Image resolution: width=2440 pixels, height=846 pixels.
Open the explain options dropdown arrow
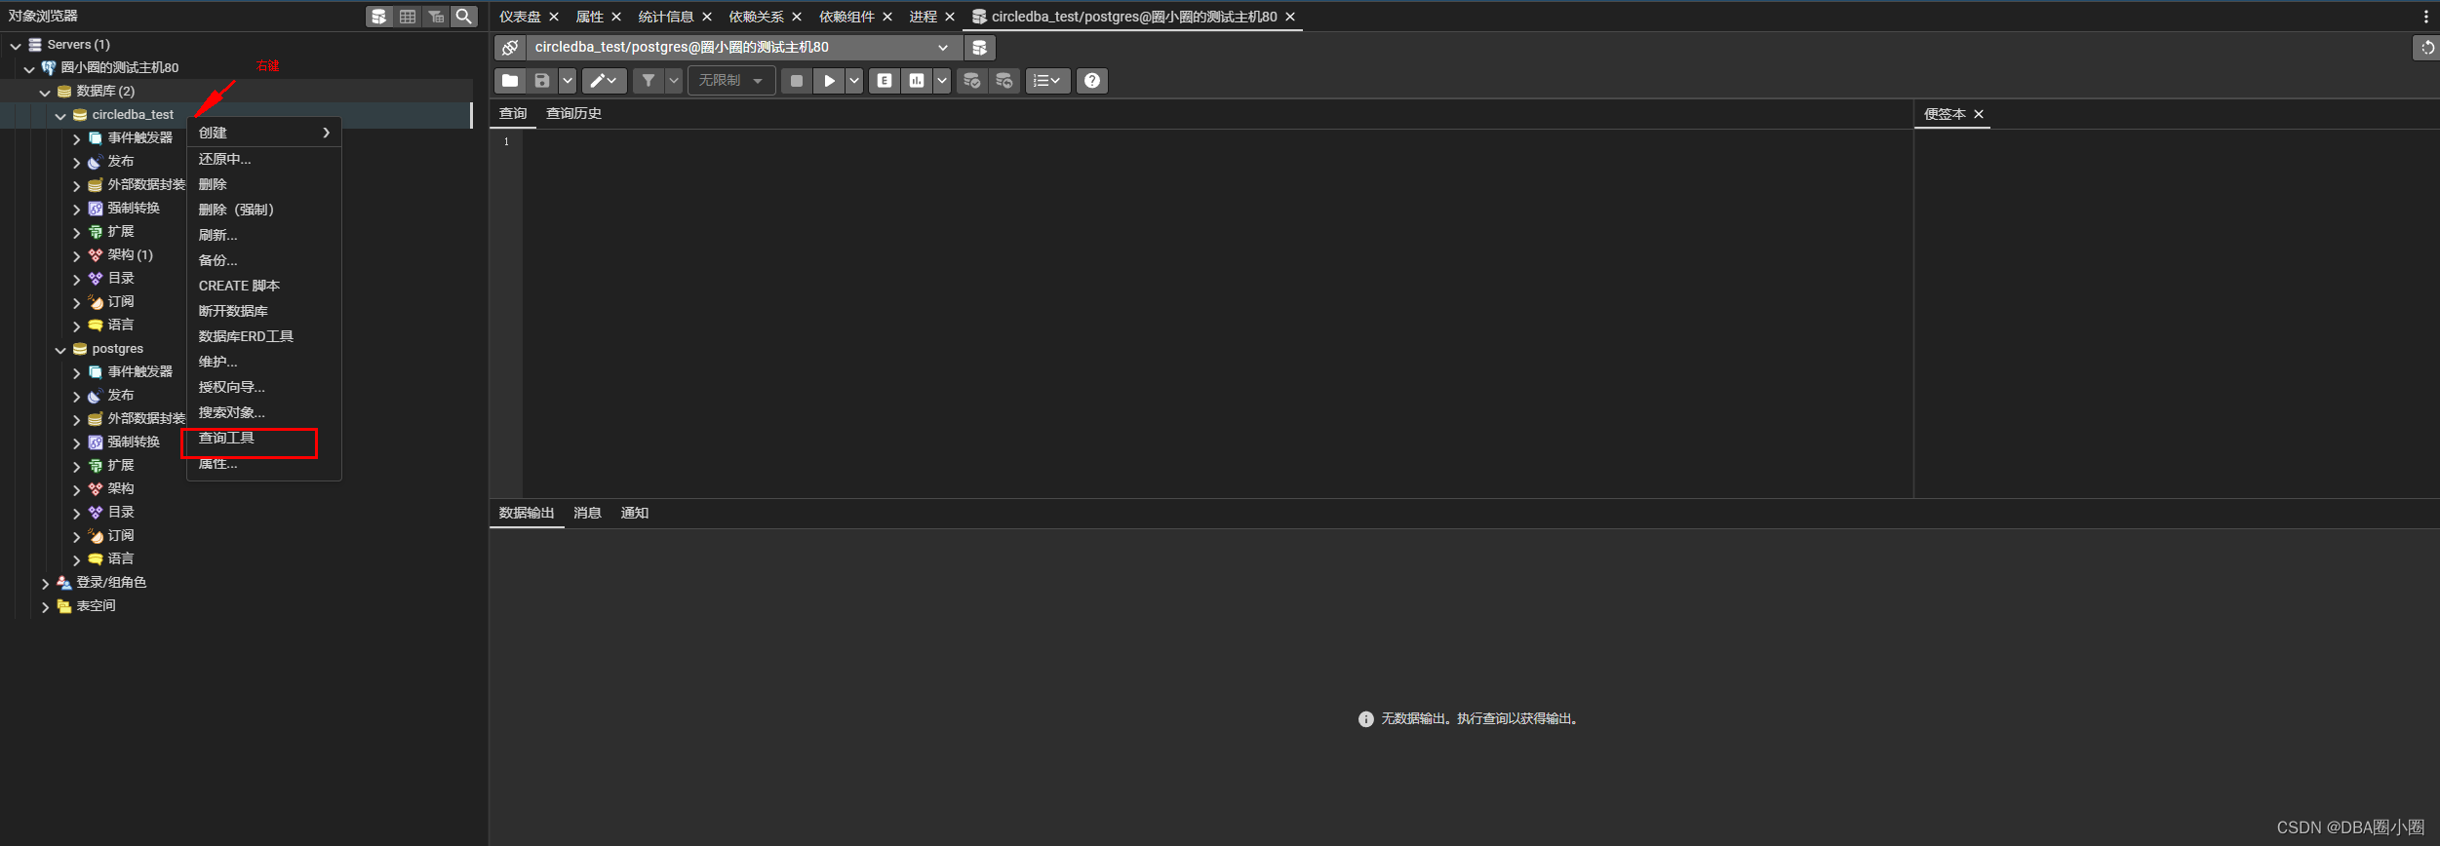[942, 81]
